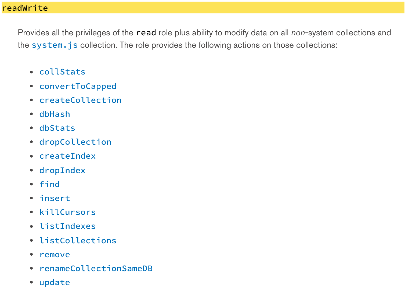Follow the createCollection link
Screen dimensions: 405x291
pos(80,100)
